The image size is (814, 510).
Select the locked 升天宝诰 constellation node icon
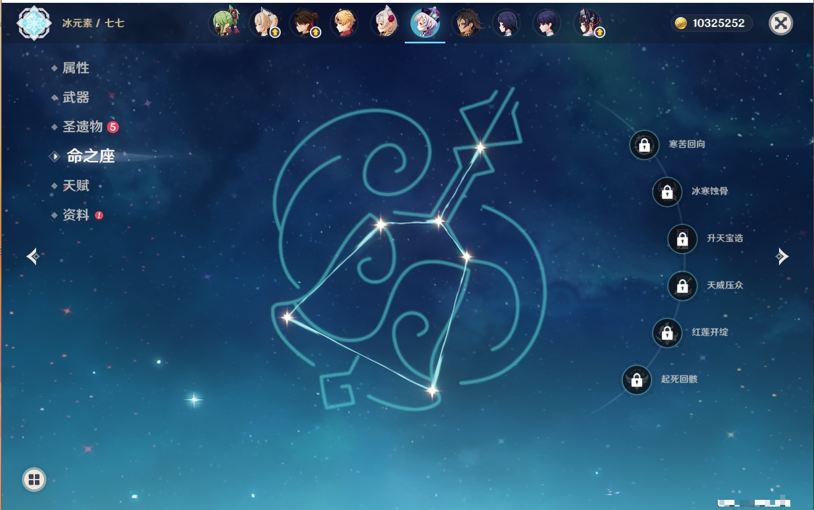pyautogui.click(x=683, y=239)
